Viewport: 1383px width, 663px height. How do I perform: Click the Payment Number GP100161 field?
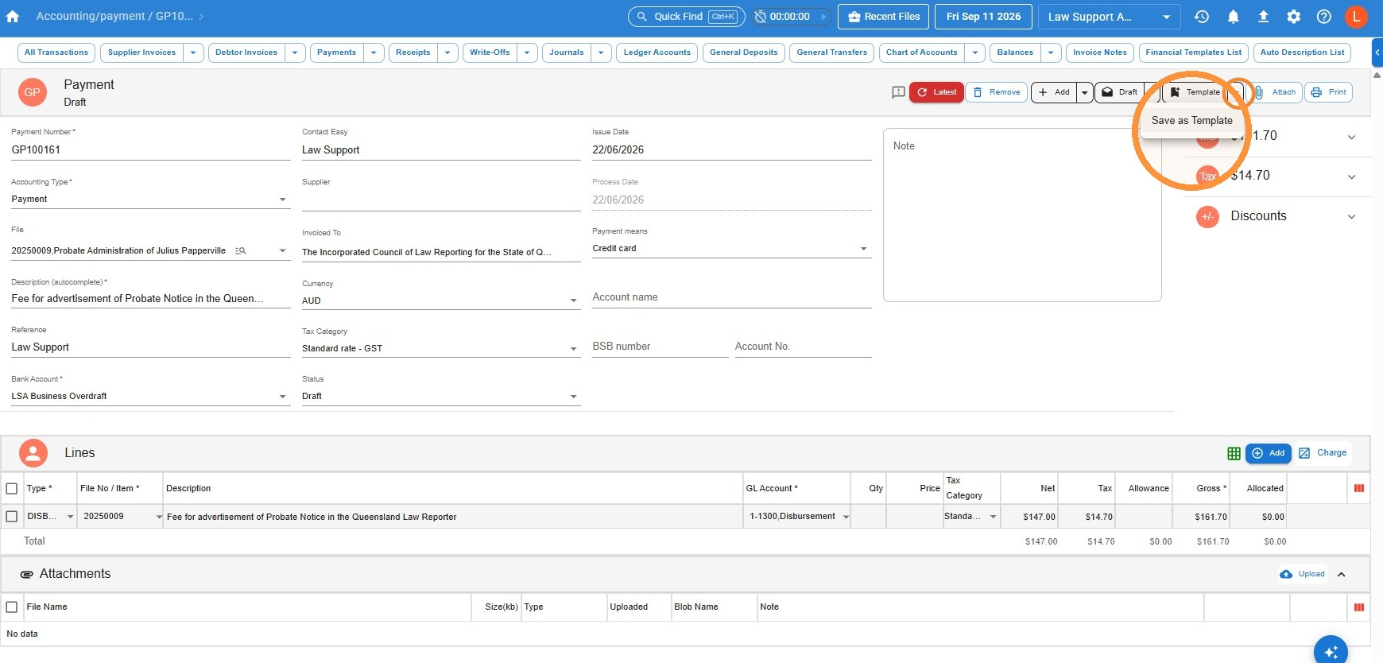click(150, 150)
